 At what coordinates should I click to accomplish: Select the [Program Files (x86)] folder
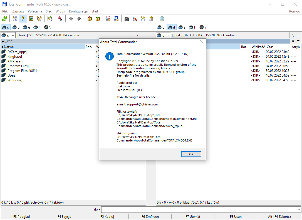[x=22, y=71]
